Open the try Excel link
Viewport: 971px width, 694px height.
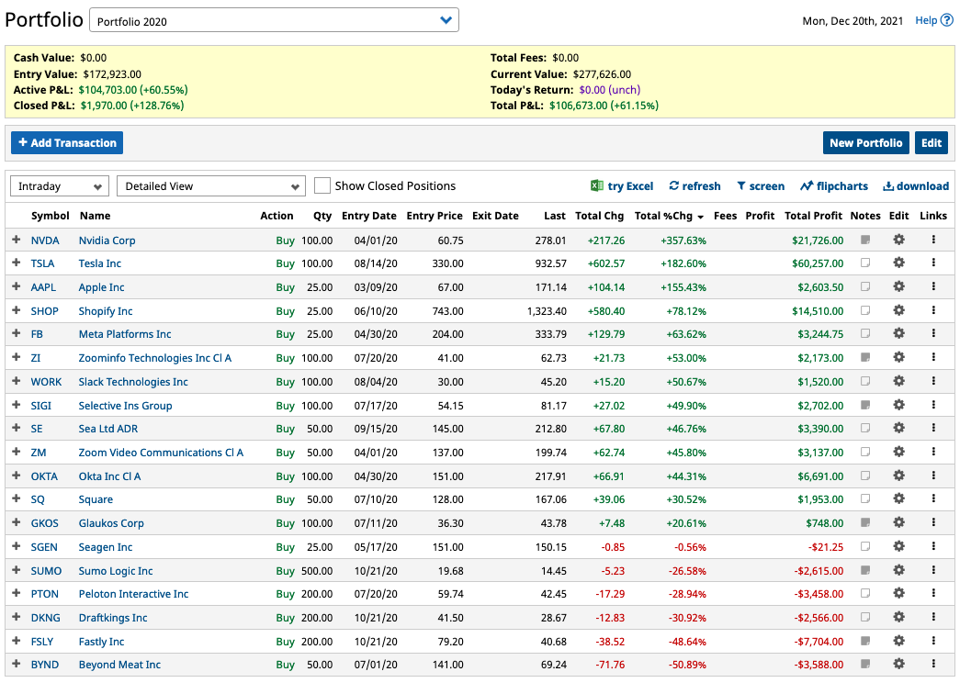[622, 185]
